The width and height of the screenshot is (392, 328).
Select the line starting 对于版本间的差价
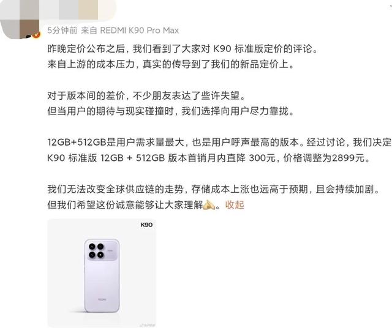[x=146, y=95]
